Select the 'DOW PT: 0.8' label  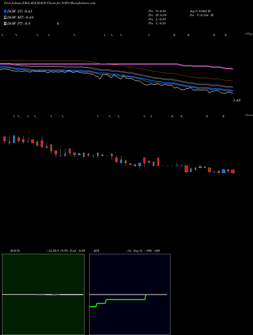point(19,23)
